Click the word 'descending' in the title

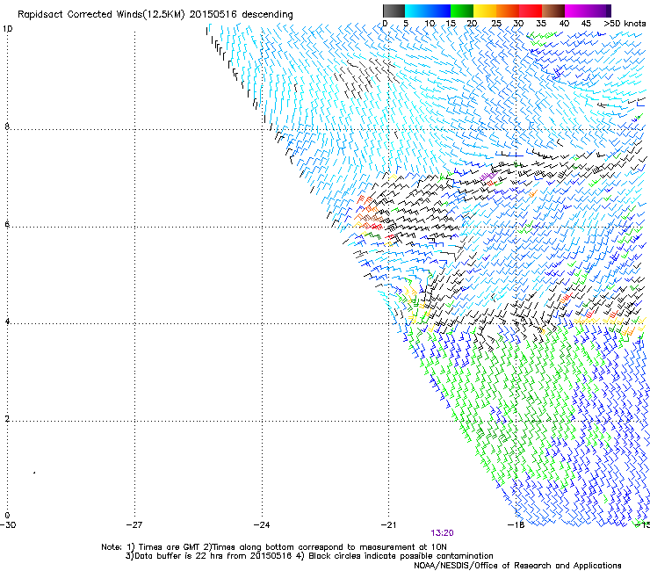[267, 15]
